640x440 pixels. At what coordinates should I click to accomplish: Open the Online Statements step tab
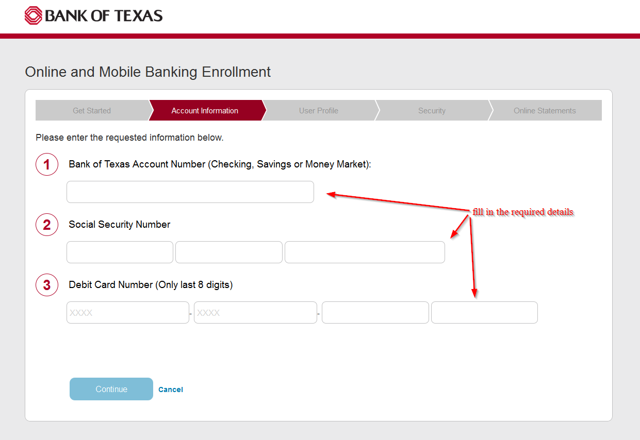click(x=545, y=110)
